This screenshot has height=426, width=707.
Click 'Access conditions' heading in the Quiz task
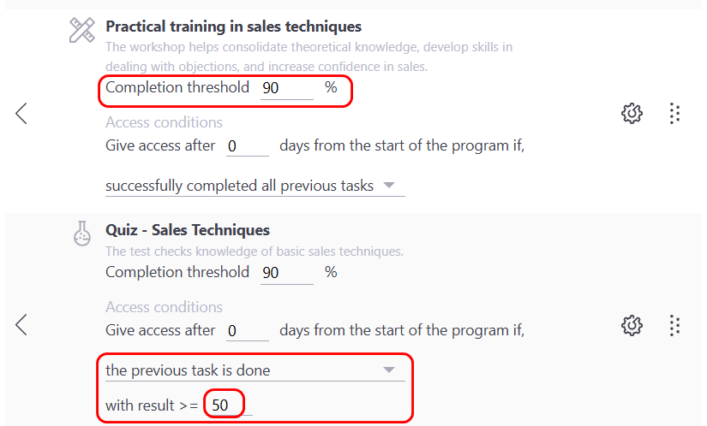coord(164,307)
